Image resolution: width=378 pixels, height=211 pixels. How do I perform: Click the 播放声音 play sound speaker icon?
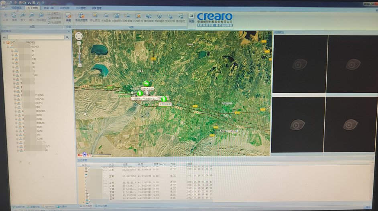click(149, 16)
